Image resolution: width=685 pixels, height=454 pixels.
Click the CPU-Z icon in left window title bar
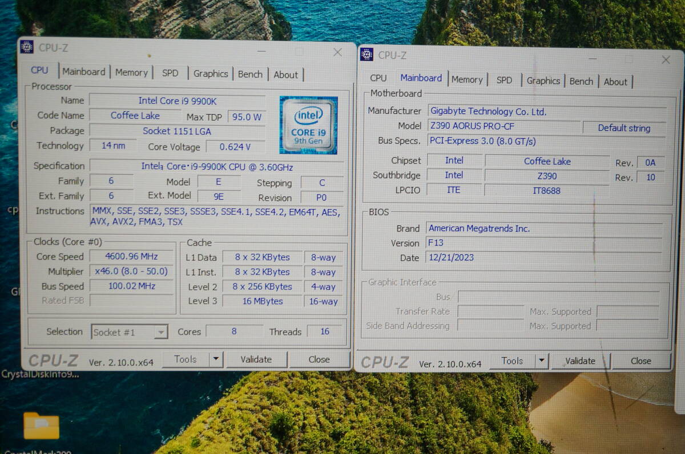(x=27, y=47)
